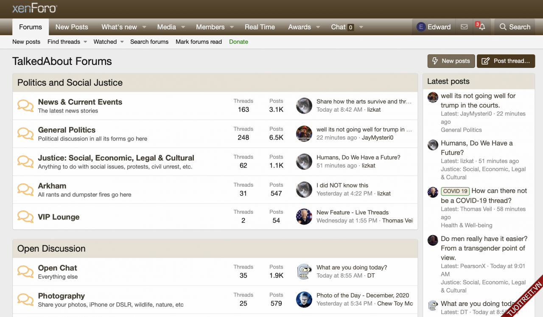Click the Arkham forum bubble icon
The height and width of the screenshot is (317, 543).
pos(25,190)
